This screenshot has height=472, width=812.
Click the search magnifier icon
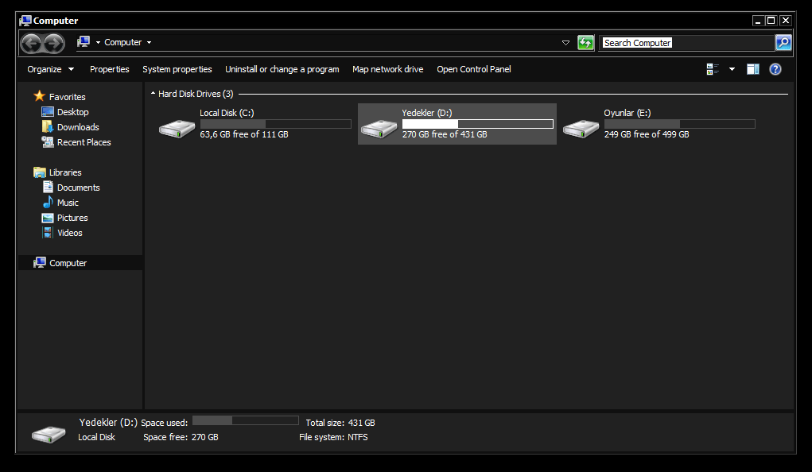pos(783,42)
